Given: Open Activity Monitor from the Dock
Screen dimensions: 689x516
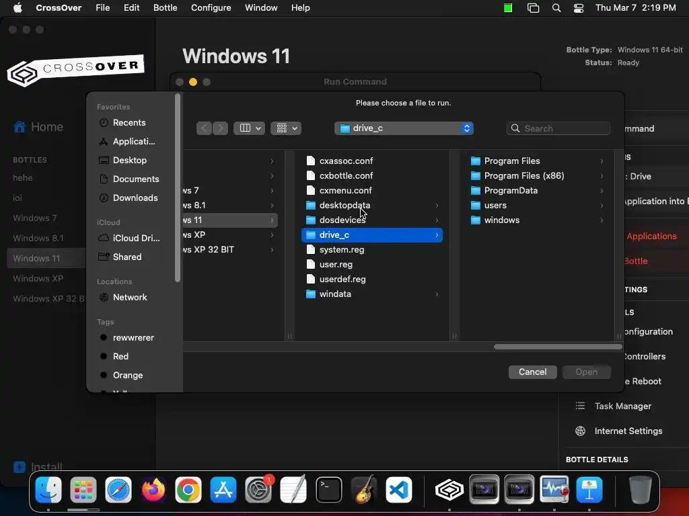Looking at the screenshot, I should click(554, 490).
